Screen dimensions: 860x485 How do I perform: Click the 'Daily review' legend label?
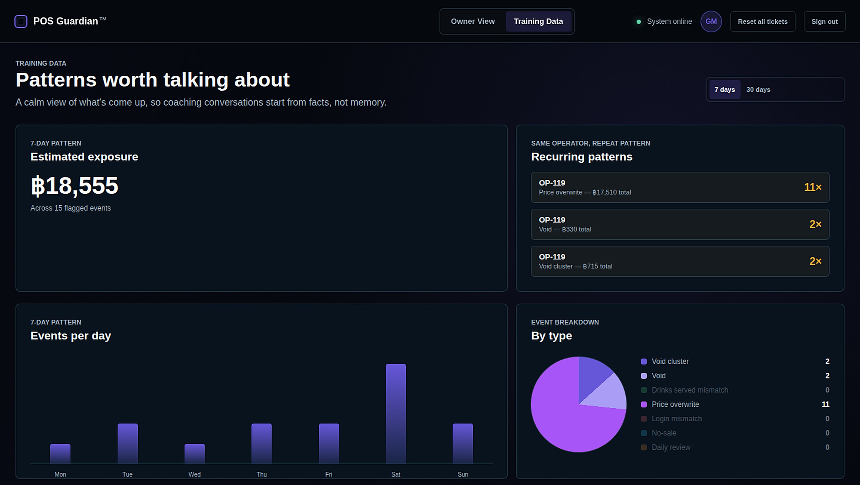tap(670, 447)
